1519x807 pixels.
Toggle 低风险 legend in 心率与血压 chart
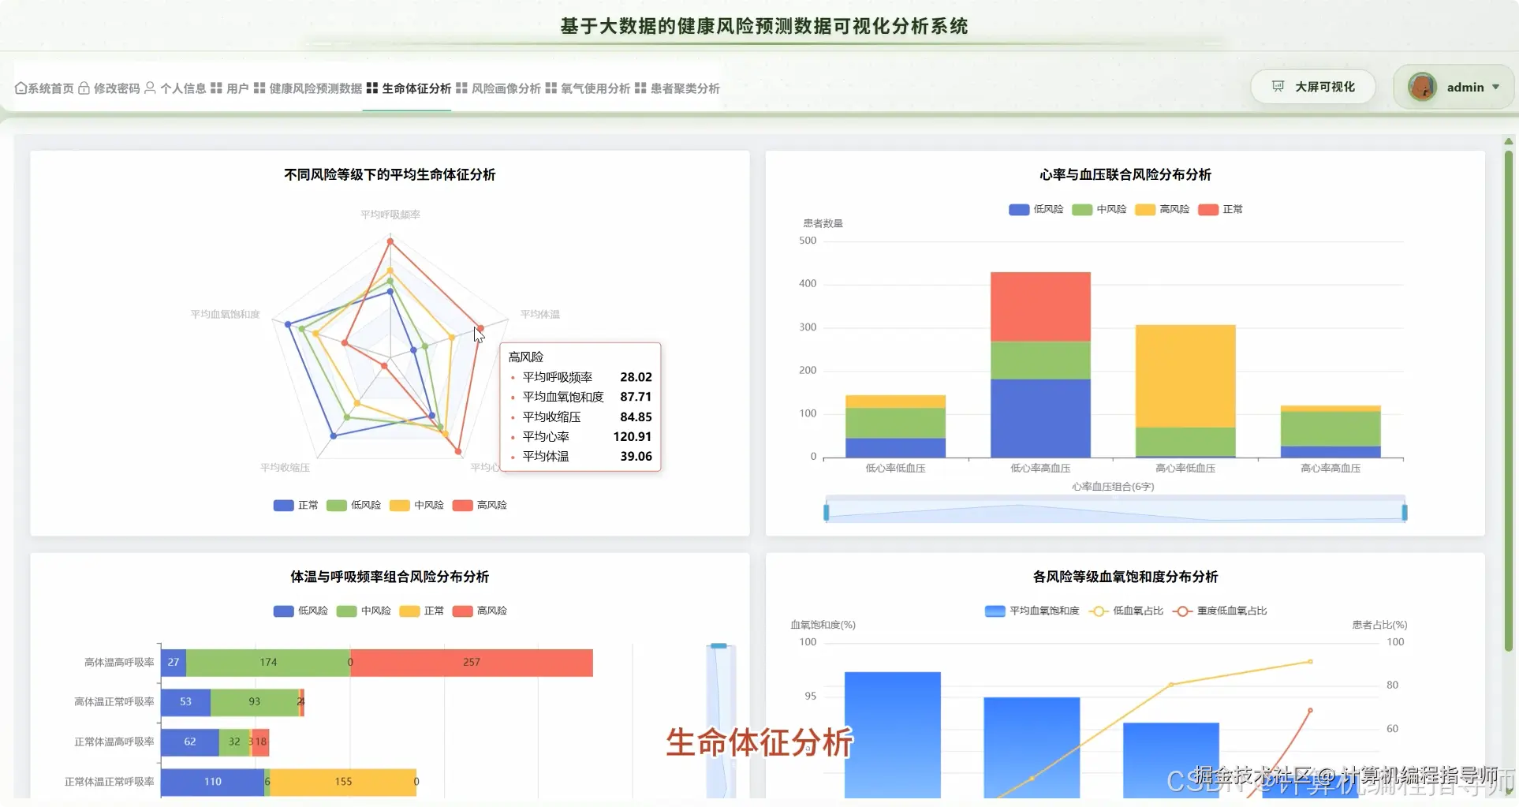pyautogui.click(x=1036, y=209)
